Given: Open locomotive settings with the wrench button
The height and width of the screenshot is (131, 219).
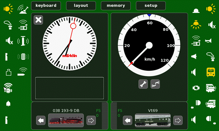Looking at the screenshot, I should point(143,84).
